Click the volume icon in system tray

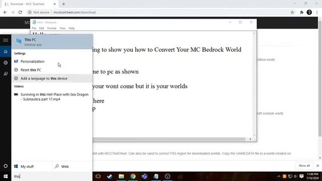coord(295,176)
